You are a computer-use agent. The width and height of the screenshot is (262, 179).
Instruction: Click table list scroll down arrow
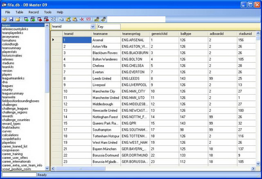click(x=47, y=168)
